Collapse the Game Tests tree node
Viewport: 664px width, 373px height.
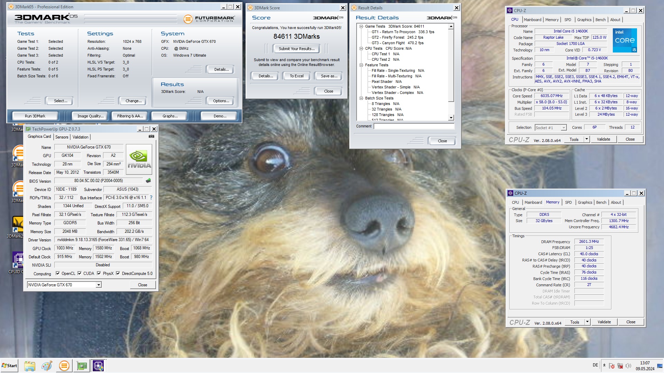click(361, 26)
